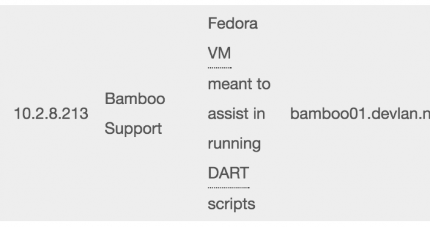Viewport: 430px width, 227px height.
Task: Click the white strip below the gray row
Action: coord(215,224)
